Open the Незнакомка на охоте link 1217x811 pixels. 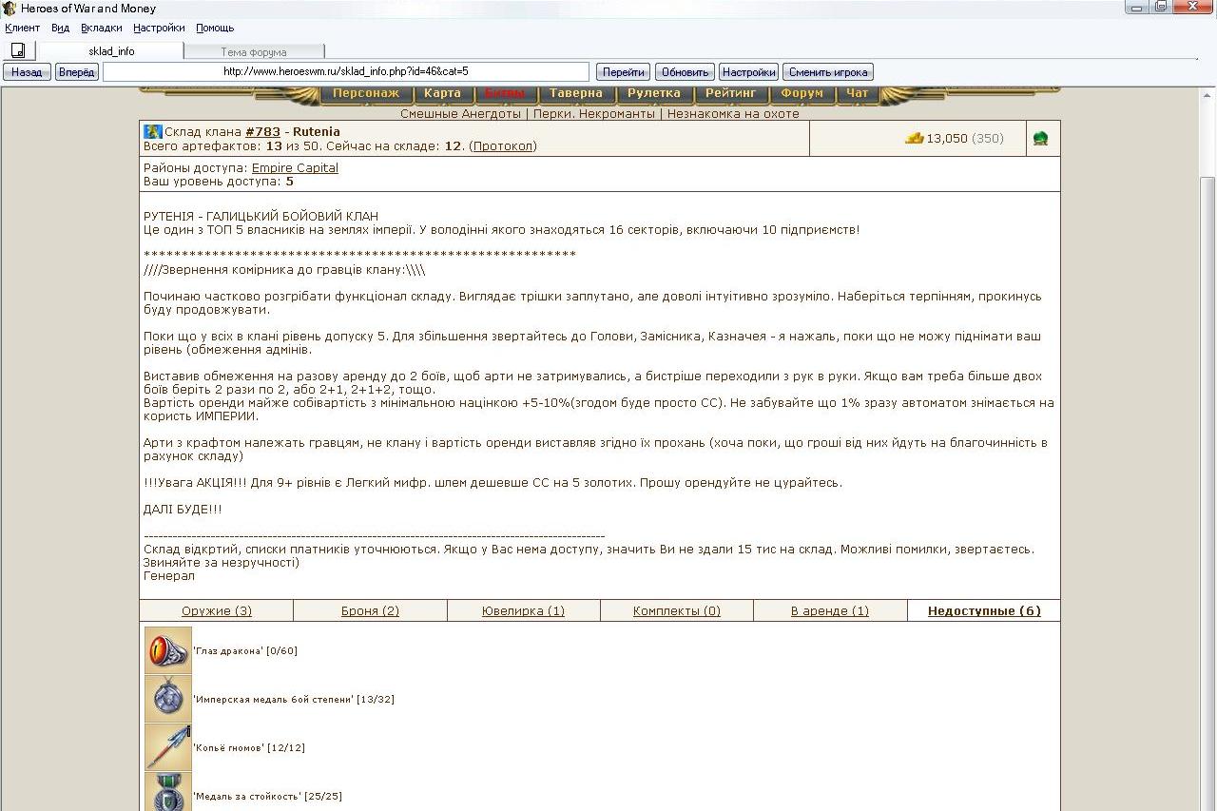[x=733, y=114]
